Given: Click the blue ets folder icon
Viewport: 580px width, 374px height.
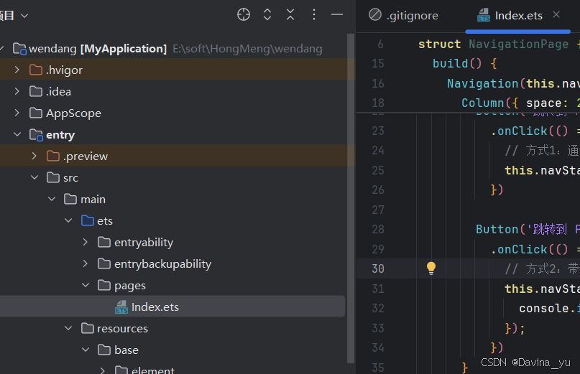Looking at the screenshot, I should [88, 220].
